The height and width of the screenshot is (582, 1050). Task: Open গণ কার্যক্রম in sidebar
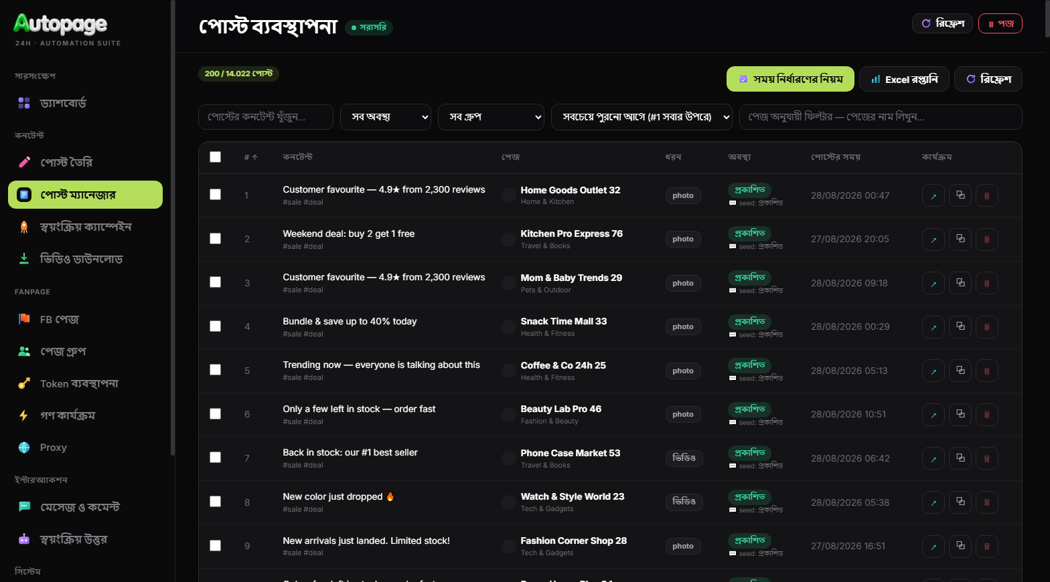tap(85, 415)
